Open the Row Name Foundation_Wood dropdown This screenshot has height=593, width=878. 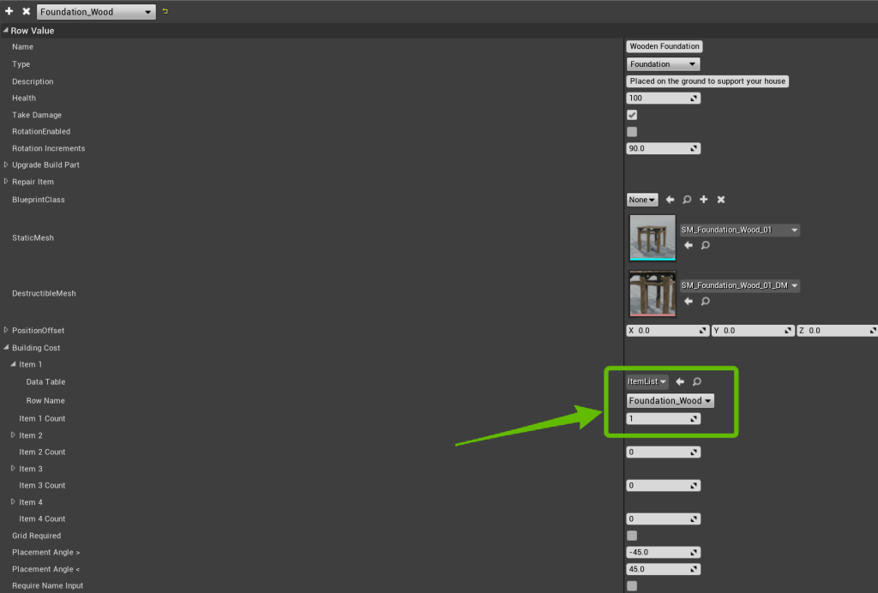[670, 400]
